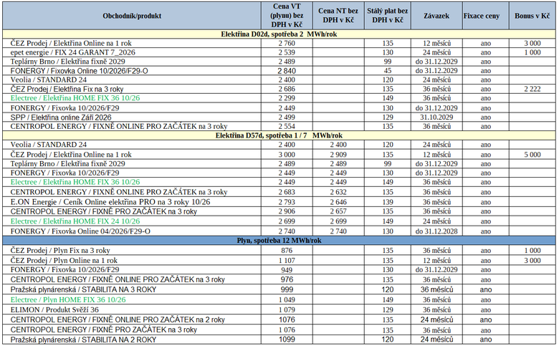Select gas price value '876'
The width and height of the screenshot is (559, 346).
click(287, 251)
